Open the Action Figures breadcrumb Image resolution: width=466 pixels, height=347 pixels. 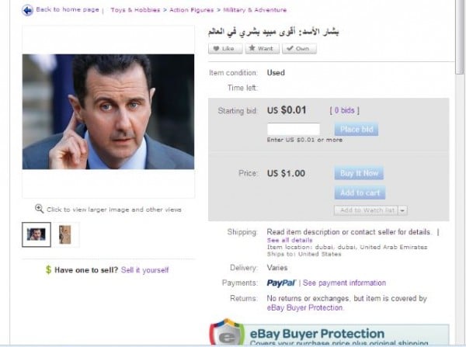pyautogui.click(x=191, y=10)
